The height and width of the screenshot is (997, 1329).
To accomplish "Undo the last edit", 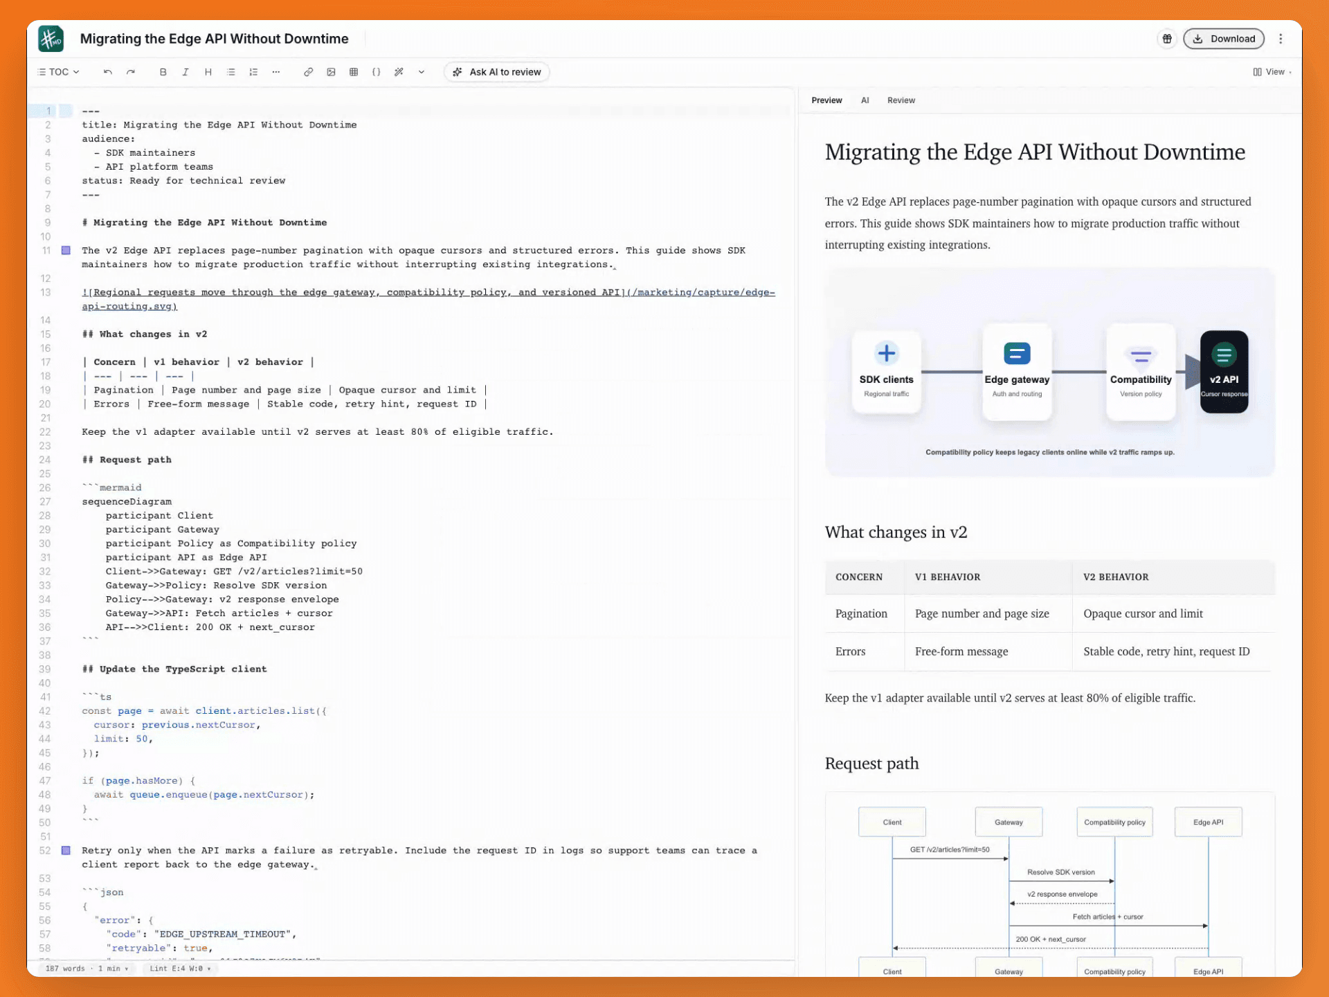I will pyautogui.click(x=108, y=72).
